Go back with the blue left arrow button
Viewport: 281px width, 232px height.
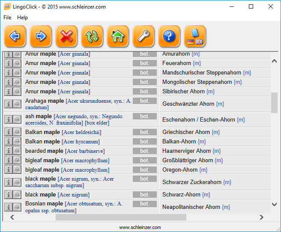click(15, 36)
